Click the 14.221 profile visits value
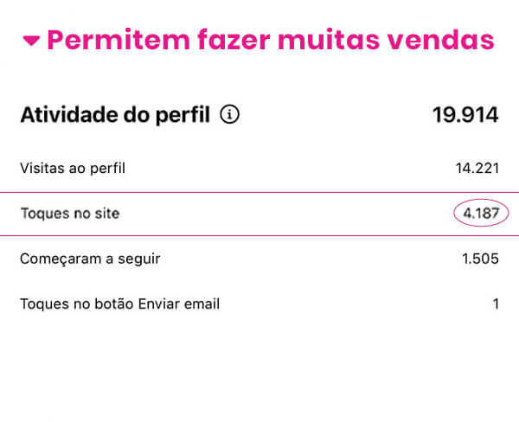 point(477,168)
